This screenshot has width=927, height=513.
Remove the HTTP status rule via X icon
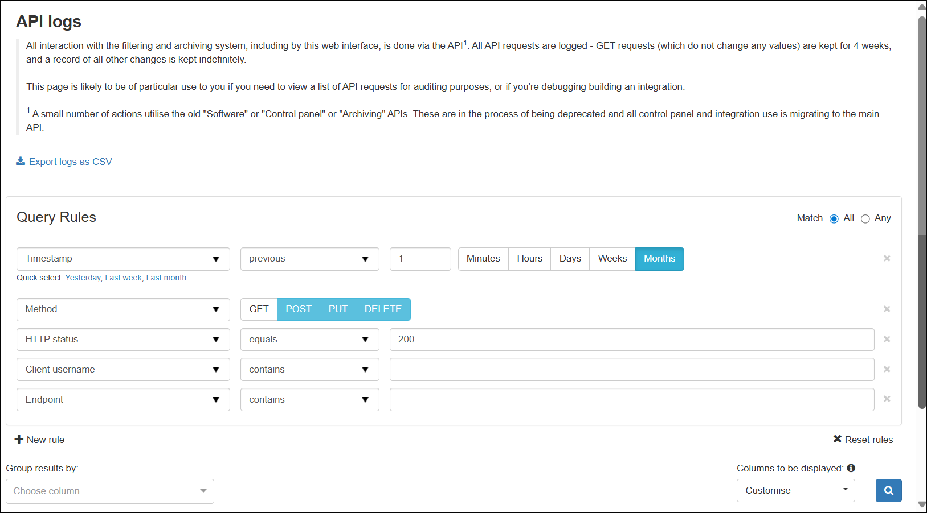[x=887, y=339]
